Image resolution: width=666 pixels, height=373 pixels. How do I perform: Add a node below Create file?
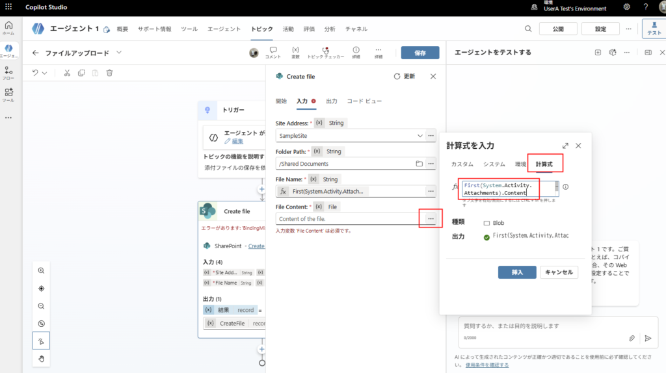(261, 349)
